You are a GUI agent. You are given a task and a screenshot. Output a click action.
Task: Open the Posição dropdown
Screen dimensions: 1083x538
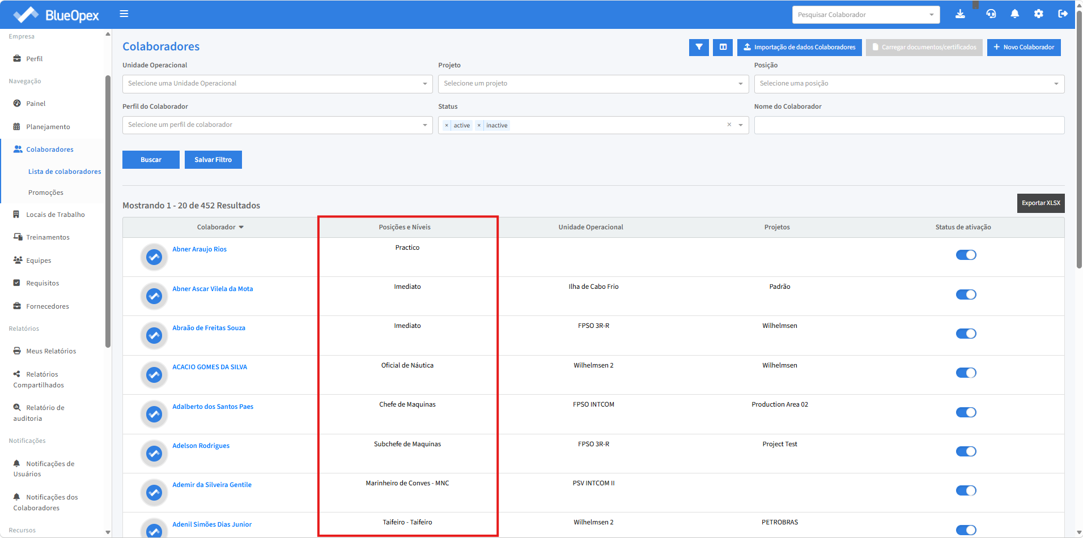tap(909, 84)
